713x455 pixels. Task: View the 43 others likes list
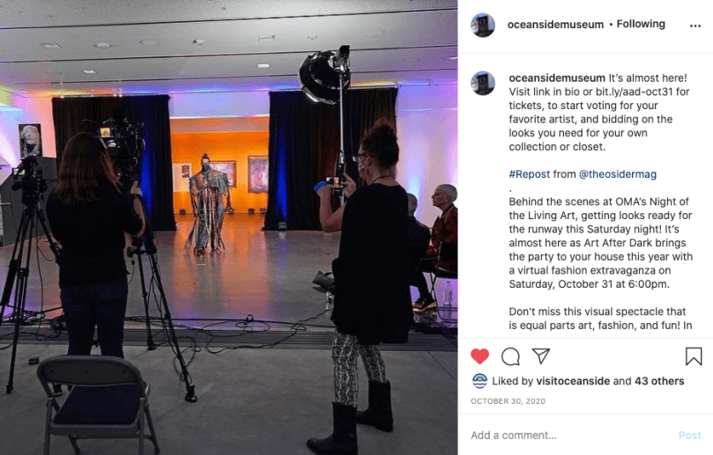point(659,381)
